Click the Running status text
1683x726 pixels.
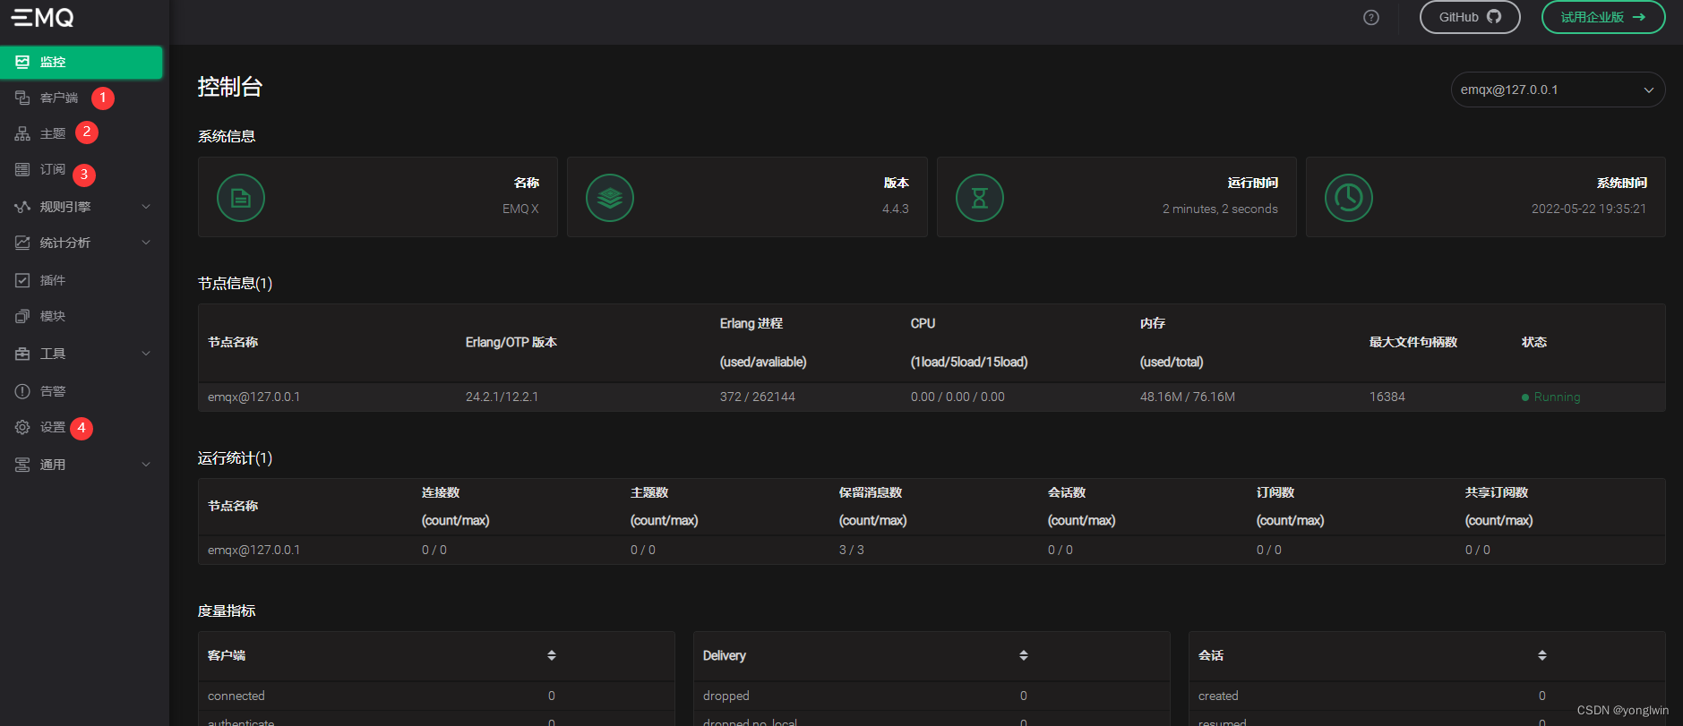[x=1557, y=397]
